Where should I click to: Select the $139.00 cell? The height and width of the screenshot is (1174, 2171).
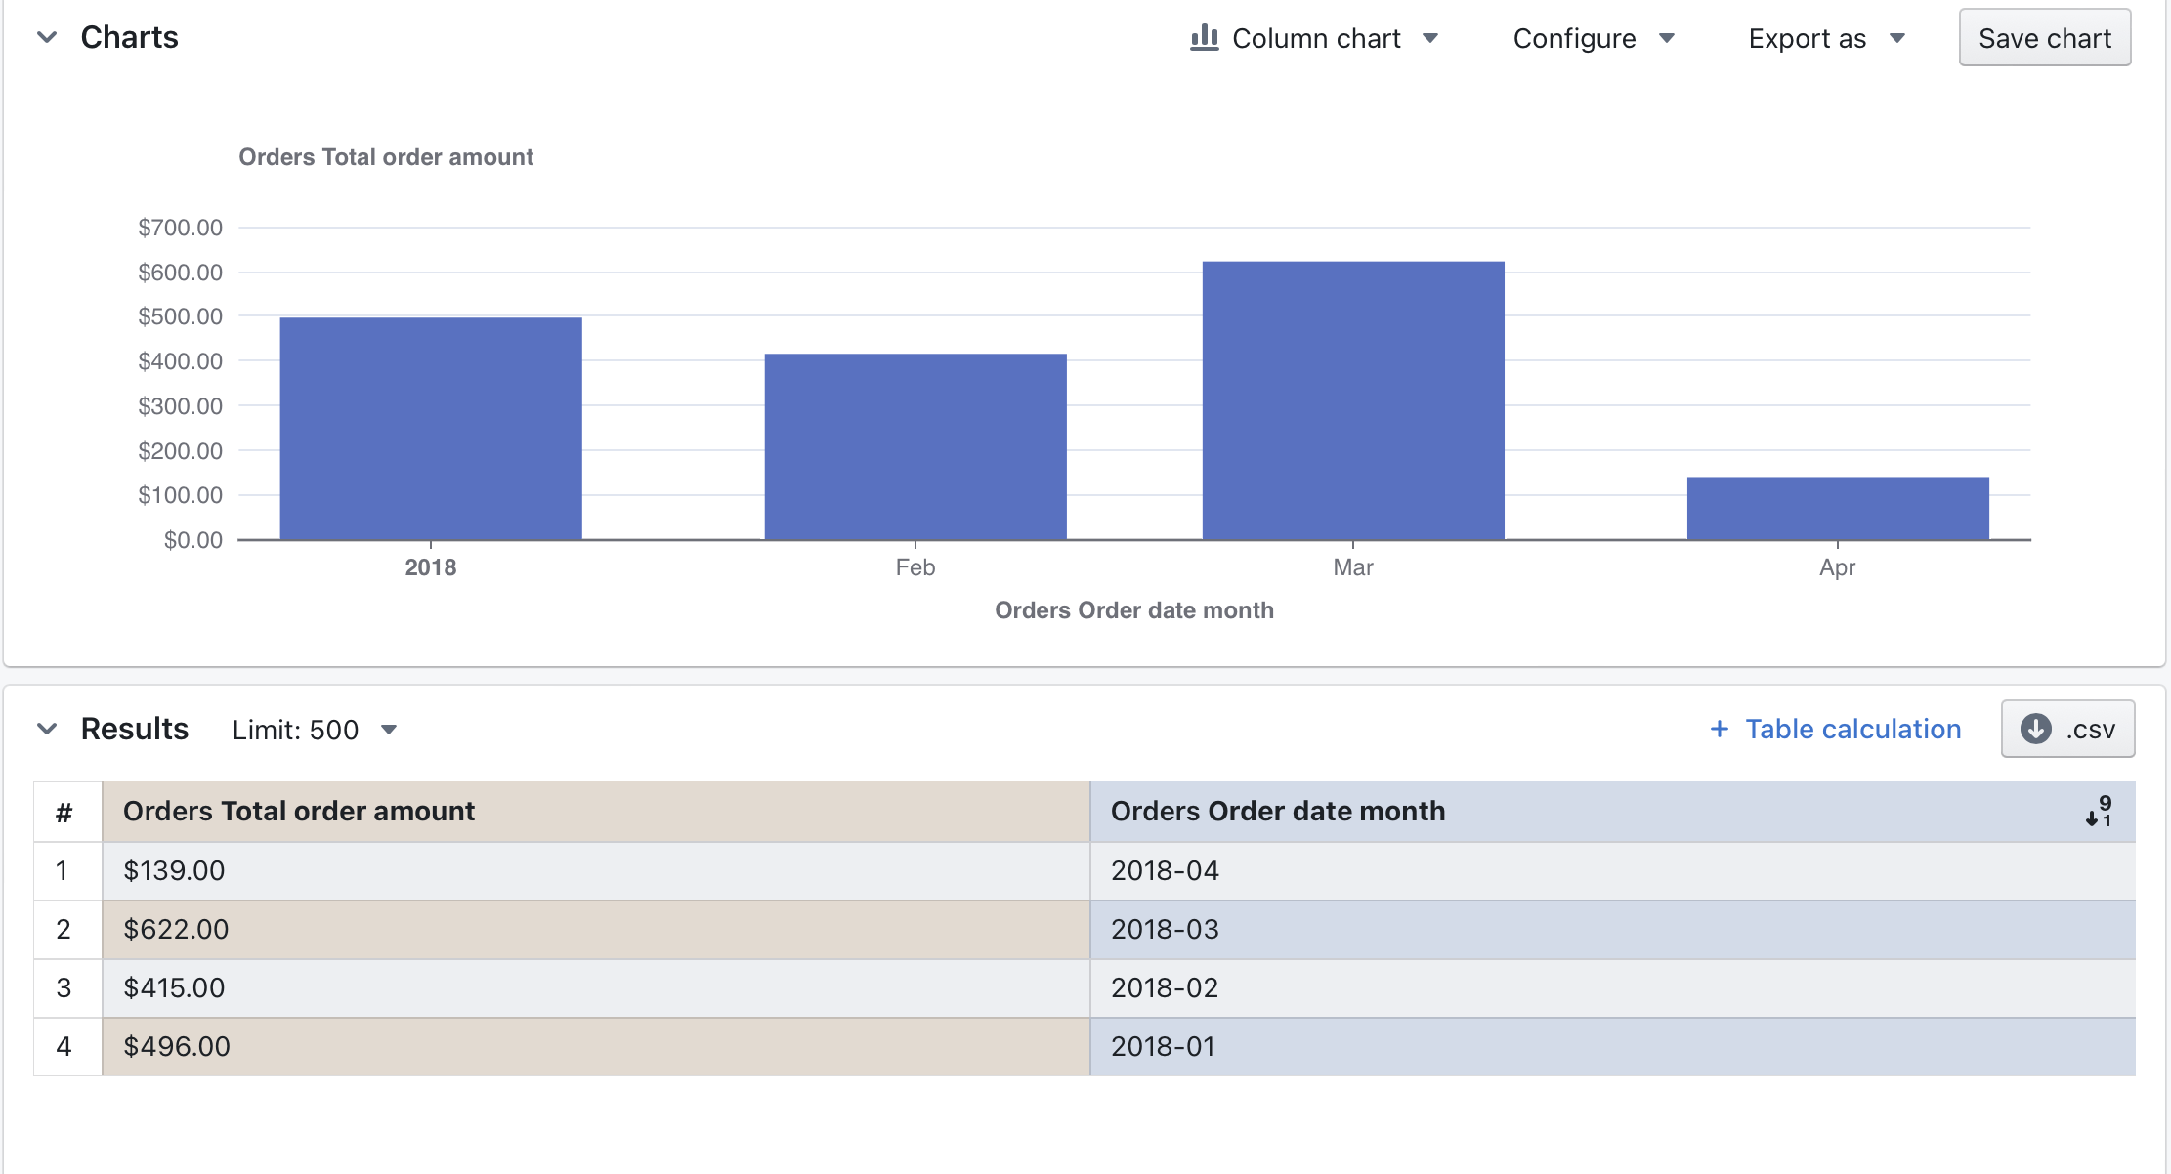click(x=596, y=871)
